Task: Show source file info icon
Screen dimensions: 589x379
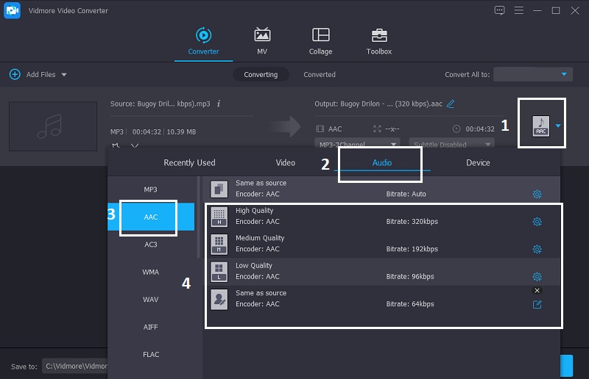Action: pos(219,104)
